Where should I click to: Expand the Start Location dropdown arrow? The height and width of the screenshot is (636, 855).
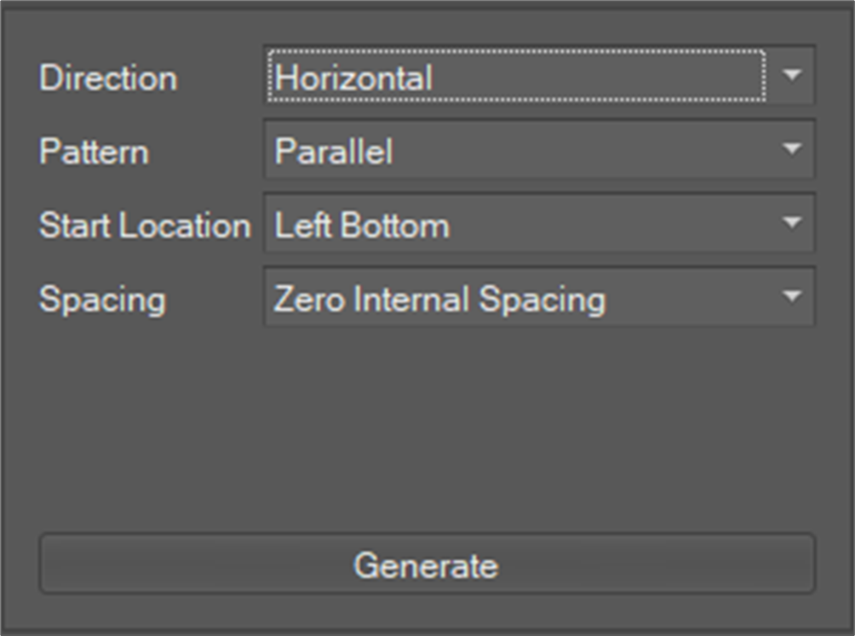coord(792,223)
